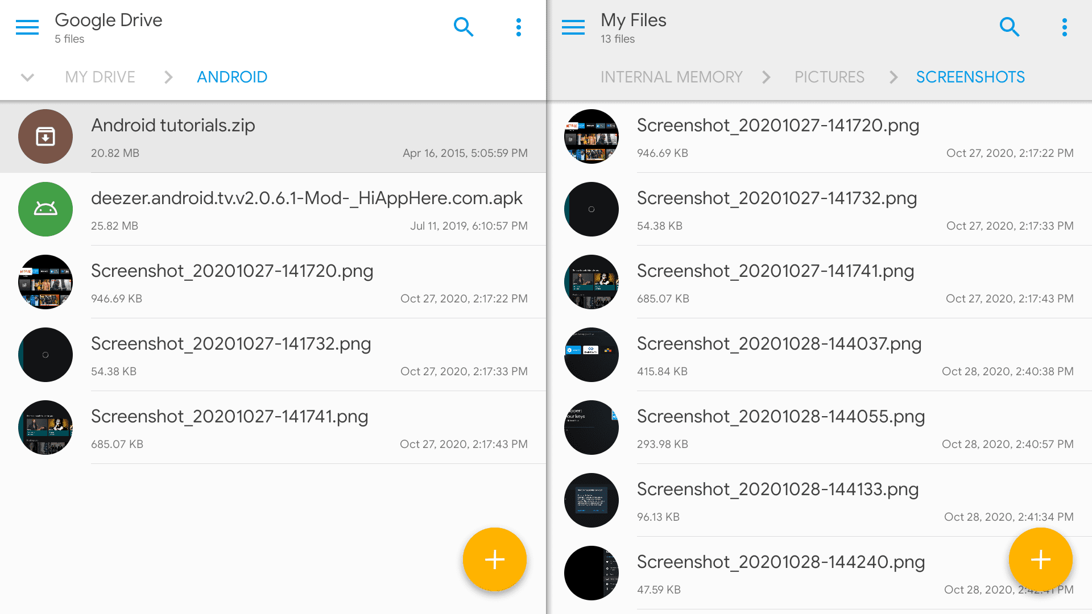
Task: Click thumbnail of Screenshot_20201028-144055
Action: click(x=591, y=428)
